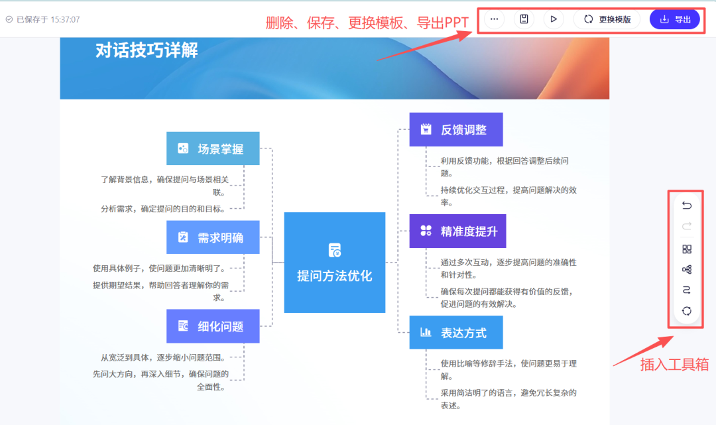Click the 需求明确 topic box

213,237
